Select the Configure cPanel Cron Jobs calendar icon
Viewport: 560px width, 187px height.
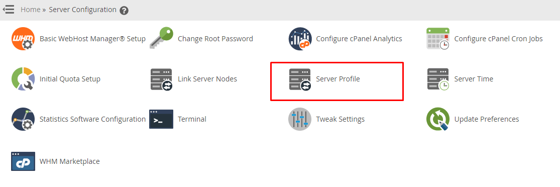coord(438,39)
